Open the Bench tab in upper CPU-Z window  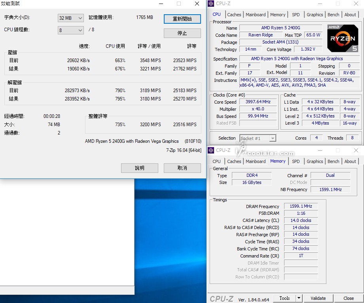coord(334,15)
